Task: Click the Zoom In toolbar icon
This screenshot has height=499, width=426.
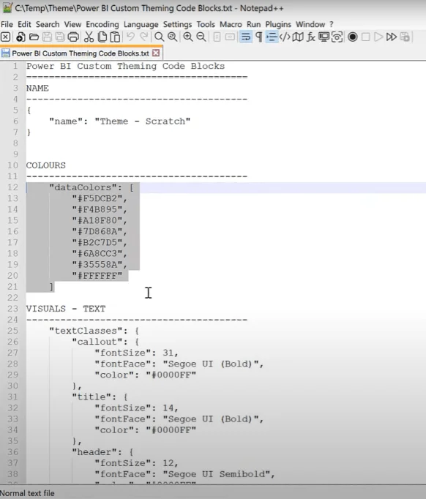Action: coord(188,37)
